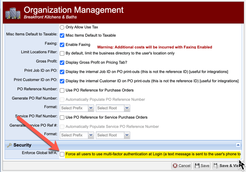Image resolution: width=246 pixels, height=172 pixels.
Task: Click the Security key icon
Action: click(x=9, y=145)
